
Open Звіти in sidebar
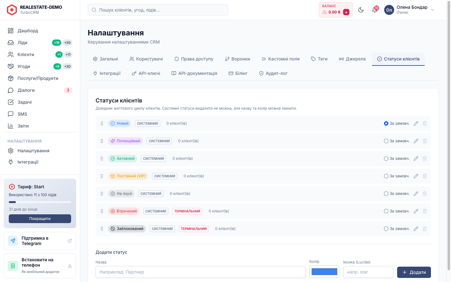coord(40,126)
